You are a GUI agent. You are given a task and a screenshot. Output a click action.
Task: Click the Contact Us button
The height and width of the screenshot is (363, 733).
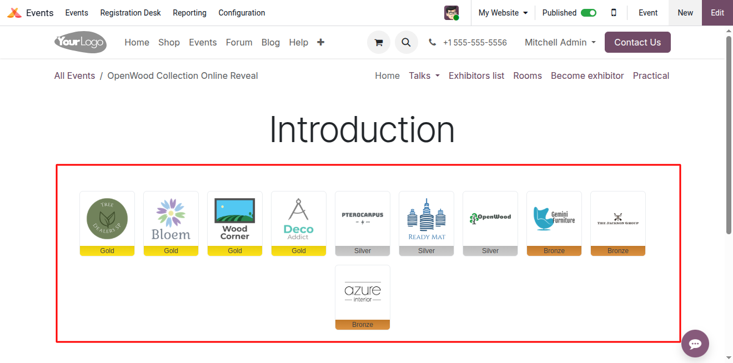point(637,42)
